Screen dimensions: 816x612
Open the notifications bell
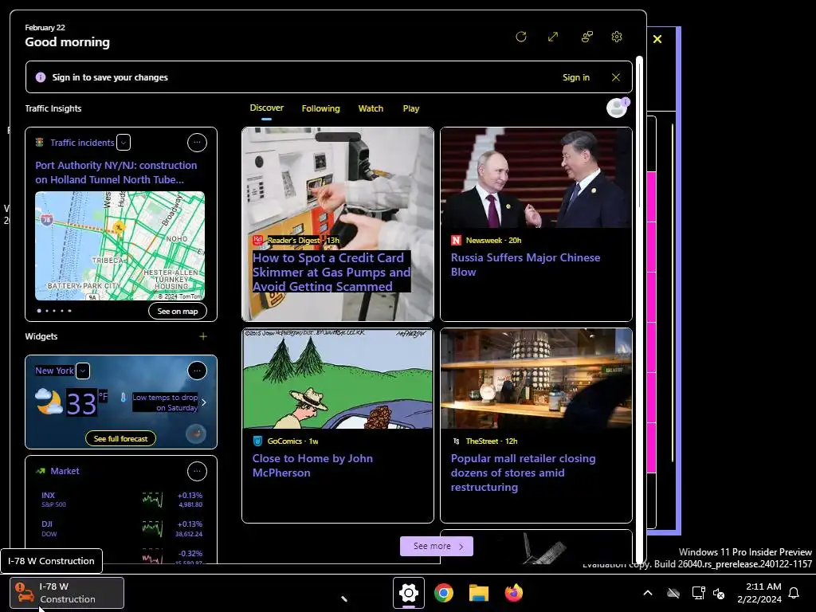[x=794, y=593]
